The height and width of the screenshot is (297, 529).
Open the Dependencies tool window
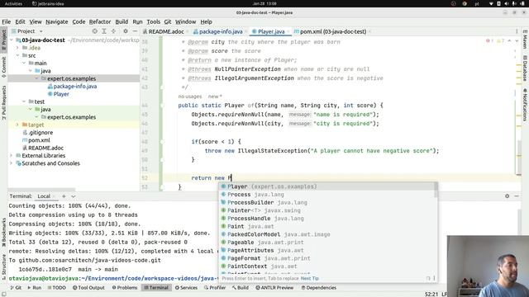coord(319,288)
